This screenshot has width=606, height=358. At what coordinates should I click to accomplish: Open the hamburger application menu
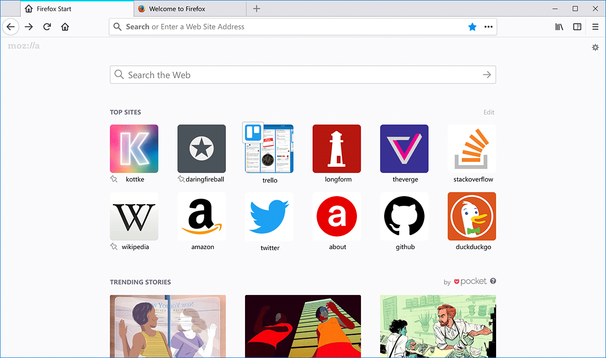(595, 27)
